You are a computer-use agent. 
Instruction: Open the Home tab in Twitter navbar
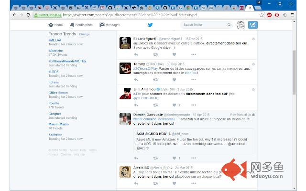(55, 25)
